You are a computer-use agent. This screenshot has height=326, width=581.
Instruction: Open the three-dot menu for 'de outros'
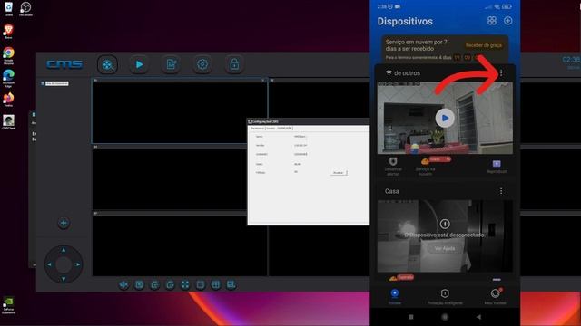pos(501,73)
